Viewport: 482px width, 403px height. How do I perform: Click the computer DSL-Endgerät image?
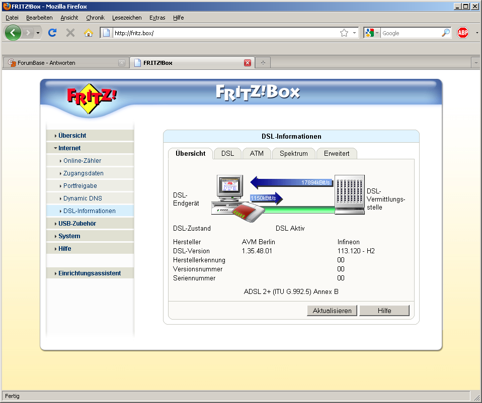tap(230, 195)
